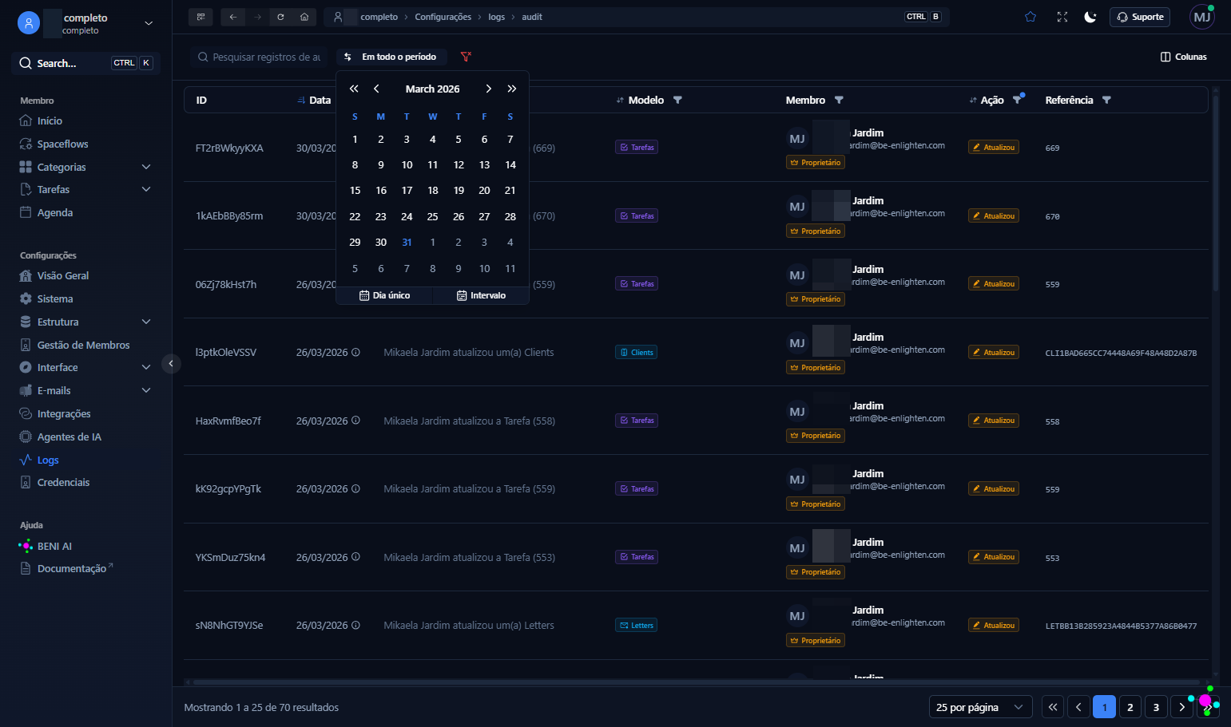Screen dimensions: 1231x727
Task: Filter the Ação column
Action: click(x=1017, y=100)
